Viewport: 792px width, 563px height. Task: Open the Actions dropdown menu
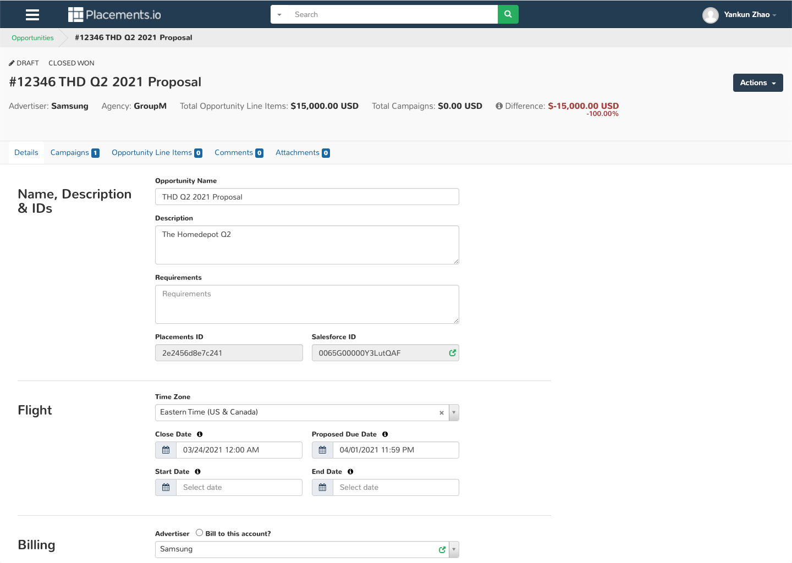pyautogui.click(x=757, y=83)
